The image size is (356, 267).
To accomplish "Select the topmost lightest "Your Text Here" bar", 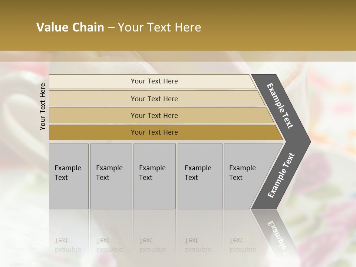I will pos(154,81).
